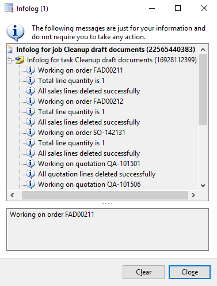The image size is (217, 286).
Task: Click info icon beside Working on order FAD00211
Action: coord(31,70)
